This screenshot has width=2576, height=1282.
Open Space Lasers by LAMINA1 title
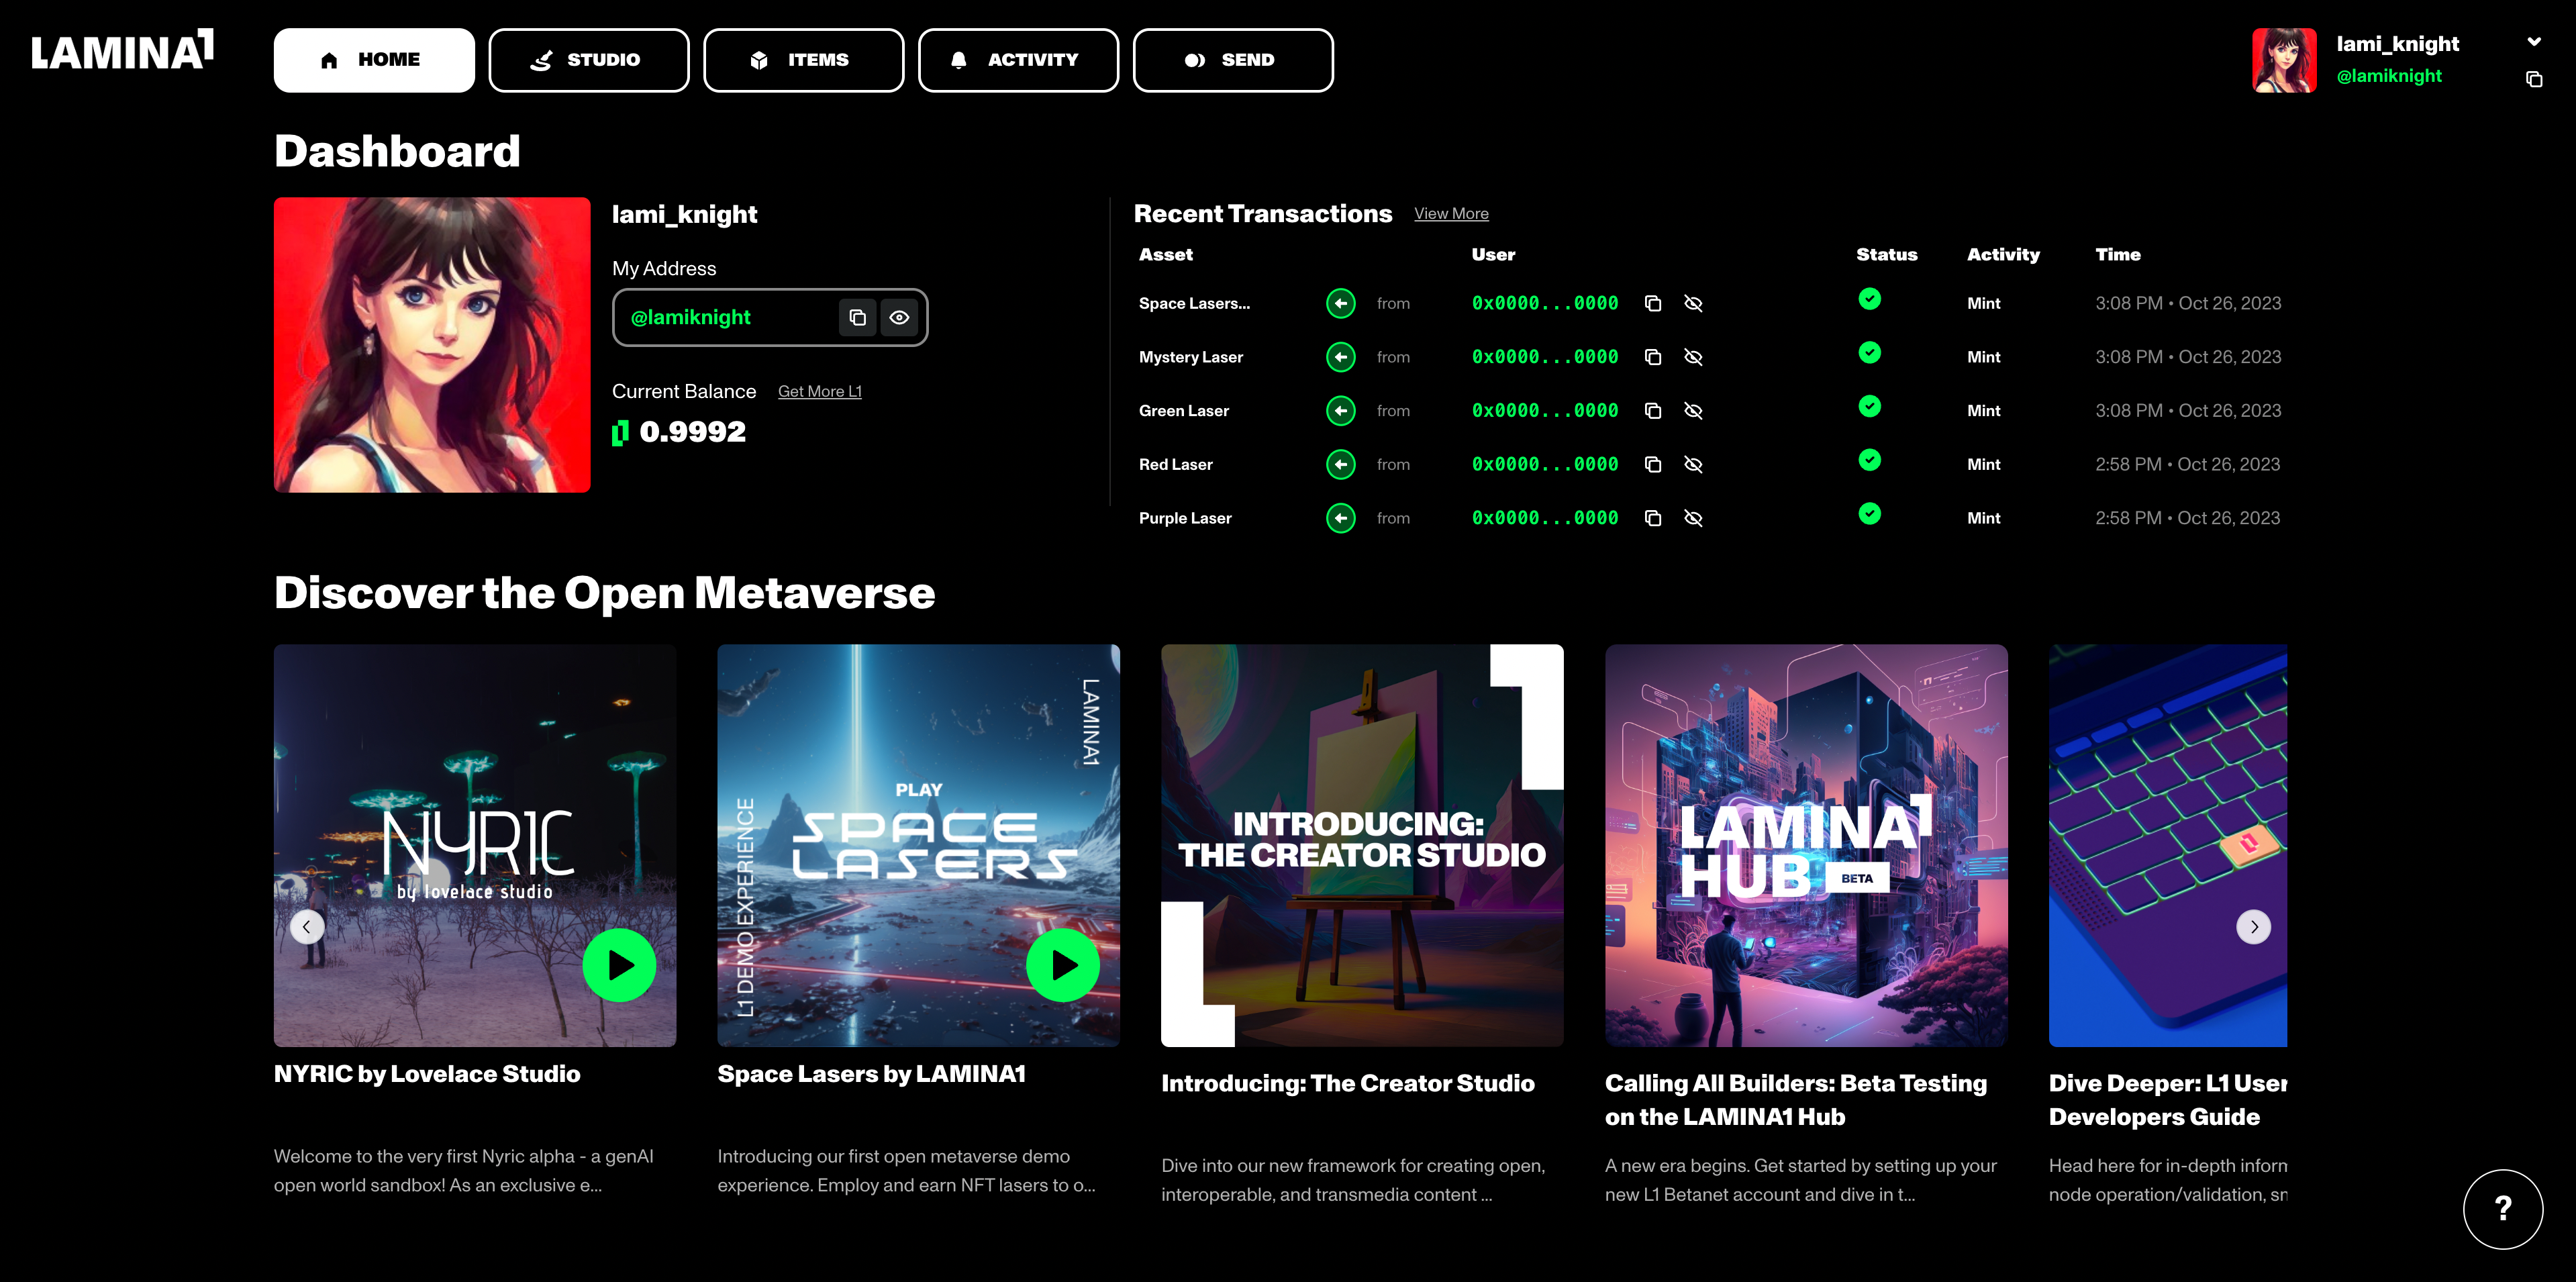(x=871, y=1074)
